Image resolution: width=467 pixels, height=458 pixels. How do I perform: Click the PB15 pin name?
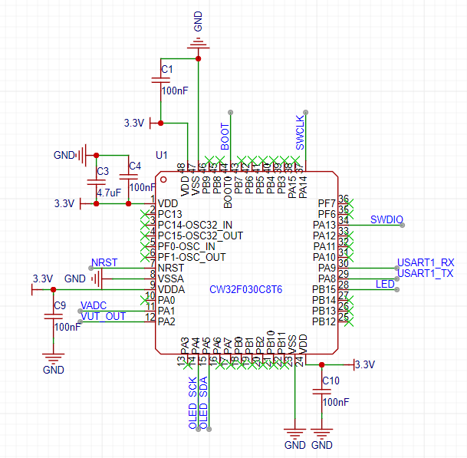pyautogui.click(x=324, y=289)
